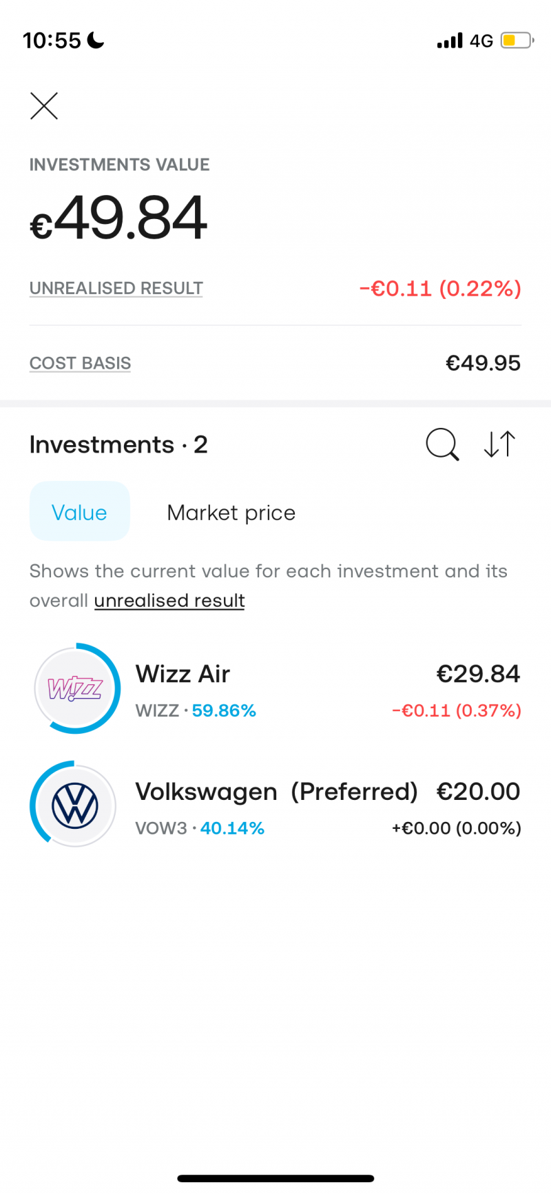The image size is (551, 1194).
Task: Tap the Volkswagen logo
Action: 75,805
